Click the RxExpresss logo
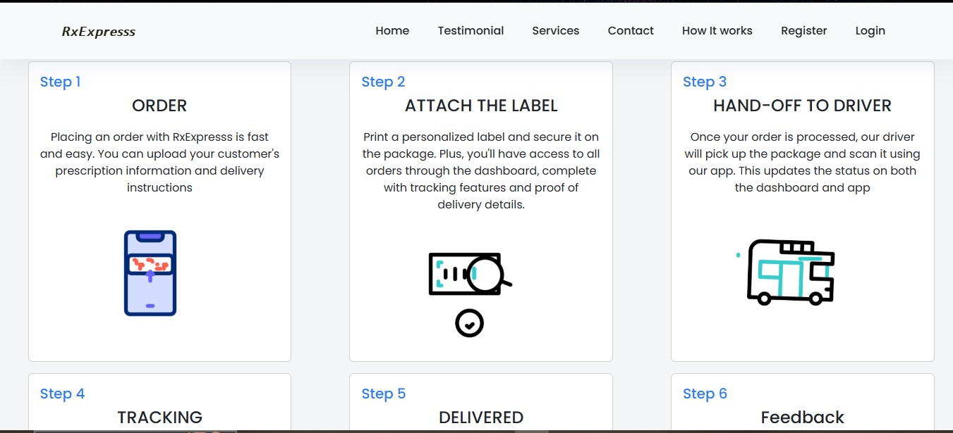Image resolution: width=953 pixels, height=433 pixels. tap(99, 31)
